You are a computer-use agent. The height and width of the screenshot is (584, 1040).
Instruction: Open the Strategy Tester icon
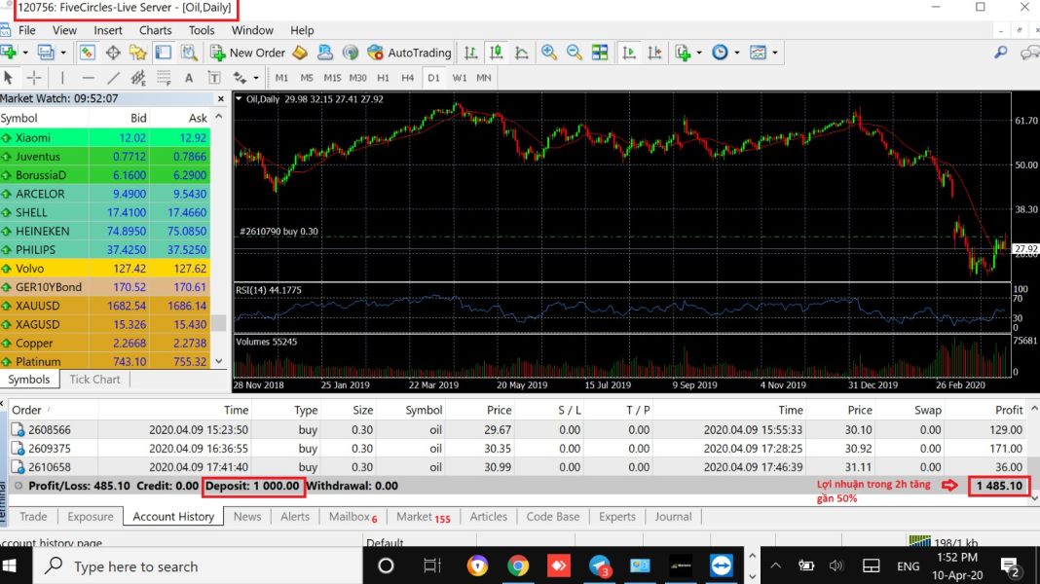pyautogui.click(x=189, y=53)
